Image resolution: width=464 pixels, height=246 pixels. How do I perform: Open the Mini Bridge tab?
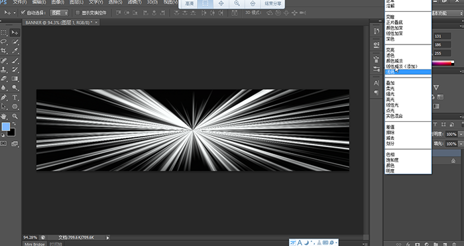[34, 244]
